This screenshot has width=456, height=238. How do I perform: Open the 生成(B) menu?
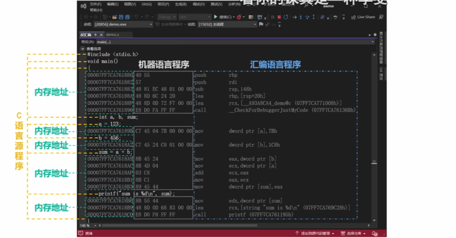(x=181, y=4)
